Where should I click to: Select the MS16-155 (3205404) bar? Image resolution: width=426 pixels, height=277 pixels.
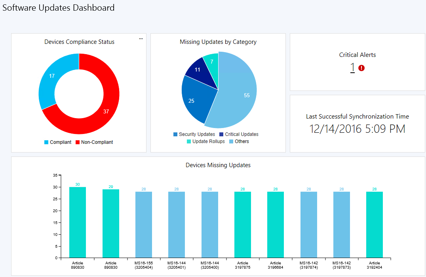tap(144, 225)
